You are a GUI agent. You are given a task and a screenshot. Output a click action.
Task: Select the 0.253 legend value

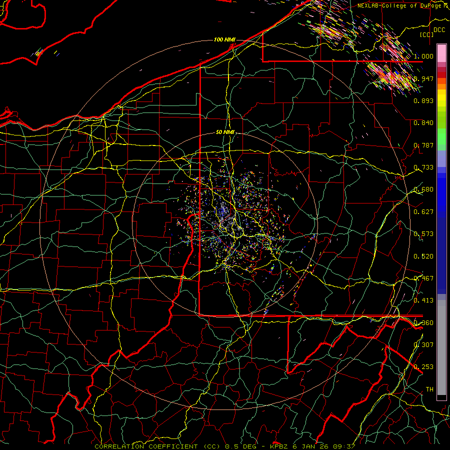tap(423, 367)
